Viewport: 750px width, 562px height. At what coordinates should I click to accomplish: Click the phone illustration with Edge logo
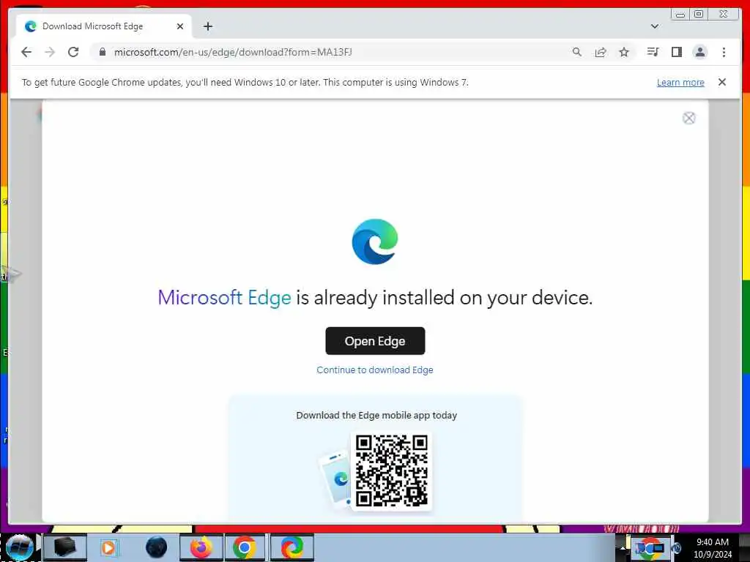[x=335, y=478]
